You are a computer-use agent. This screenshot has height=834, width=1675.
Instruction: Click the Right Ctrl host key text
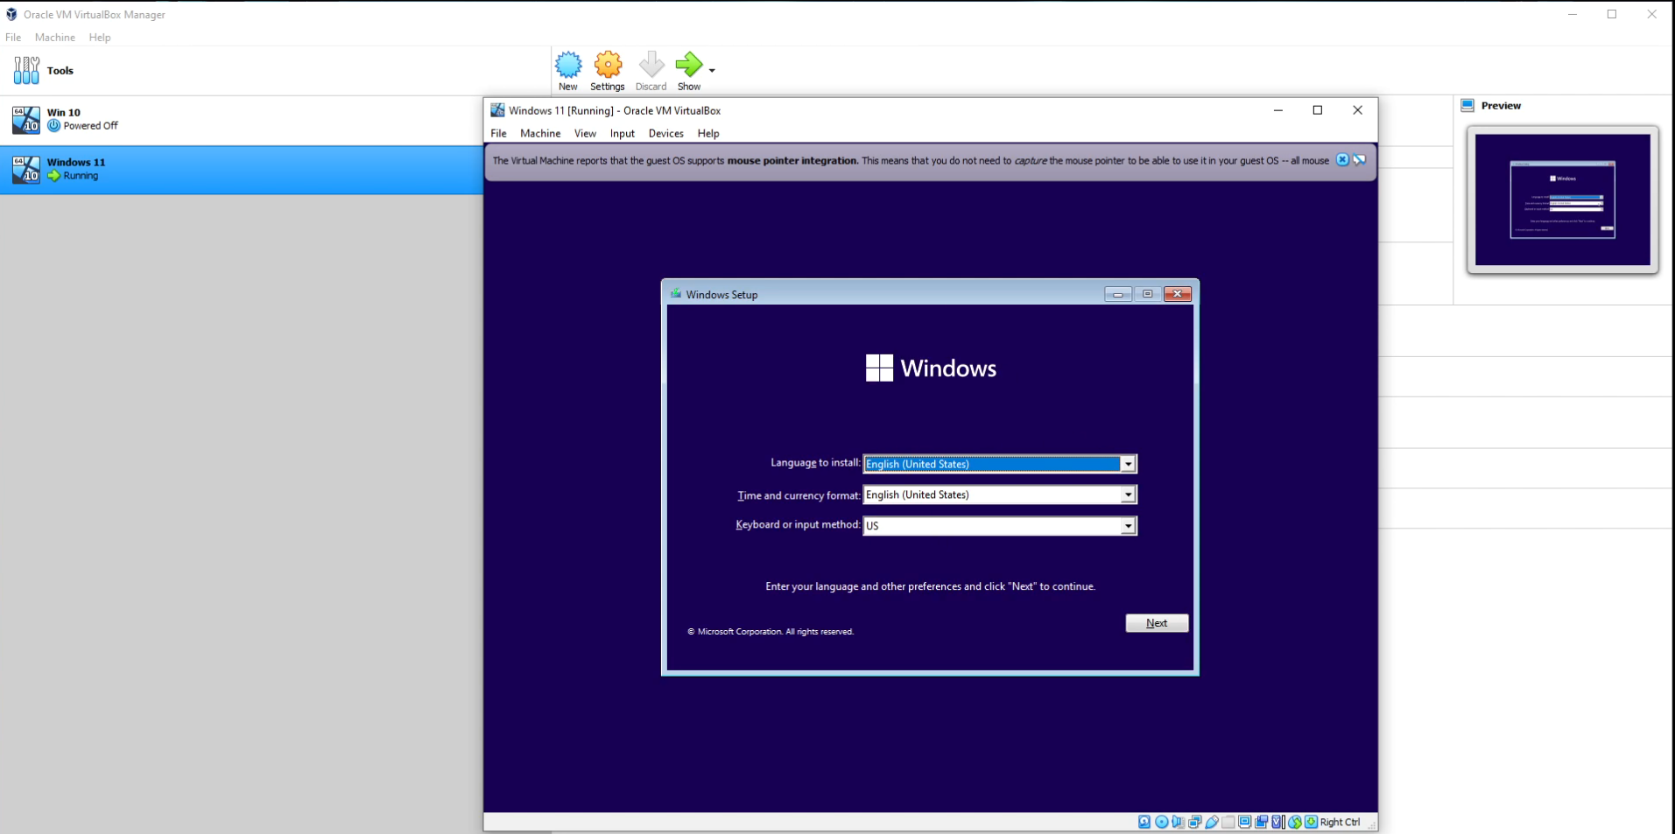click(1341, 823)
